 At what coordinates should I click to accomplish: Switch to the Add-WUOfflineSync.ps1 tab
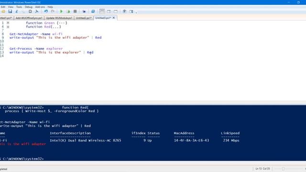[x=29, y=18]
